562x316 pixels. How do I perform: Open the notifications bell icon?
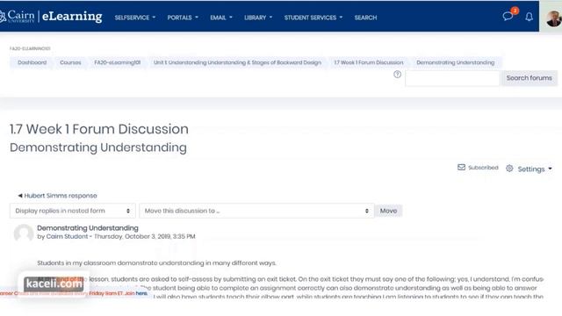pos(529,17)
